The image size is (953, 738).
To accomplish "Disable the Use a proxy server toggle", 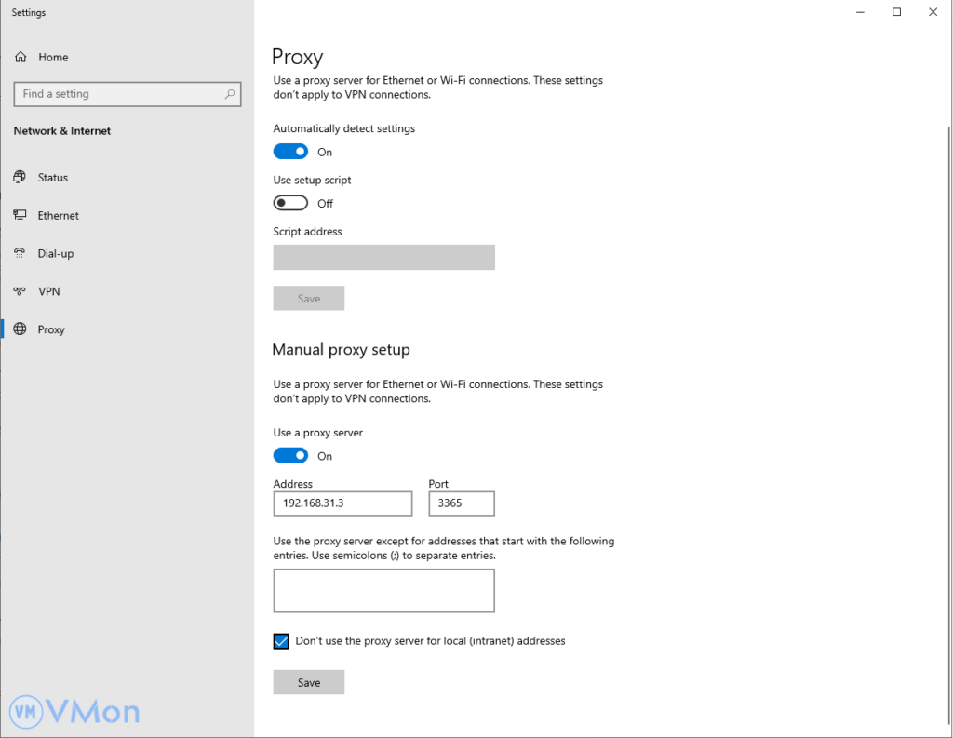I will 290,456.
